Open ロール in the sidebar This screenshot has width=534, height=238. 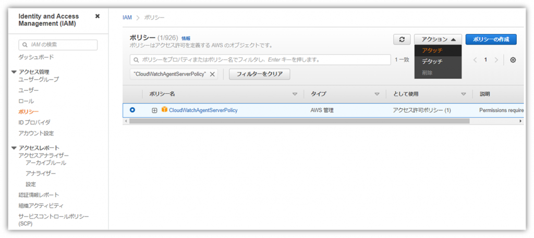(26, 102)
